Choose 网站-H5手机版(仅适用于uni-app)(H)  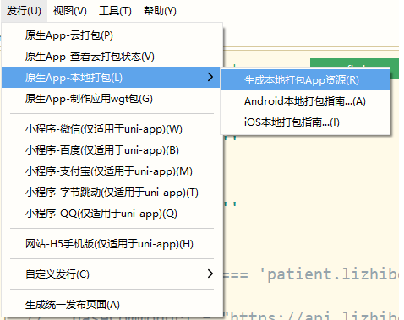[x=111, y=244]
